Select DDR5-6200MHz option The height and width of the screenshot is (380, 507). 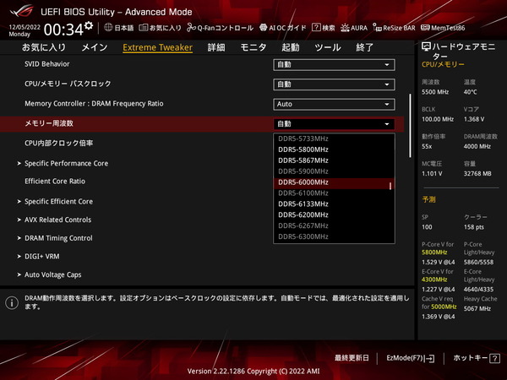tap(334, 214)
